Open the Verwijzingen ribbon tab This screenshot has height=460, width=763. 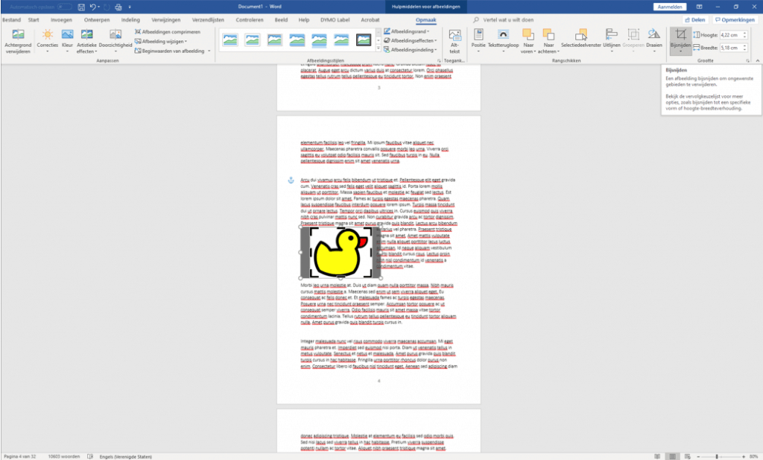click(166, 20)
